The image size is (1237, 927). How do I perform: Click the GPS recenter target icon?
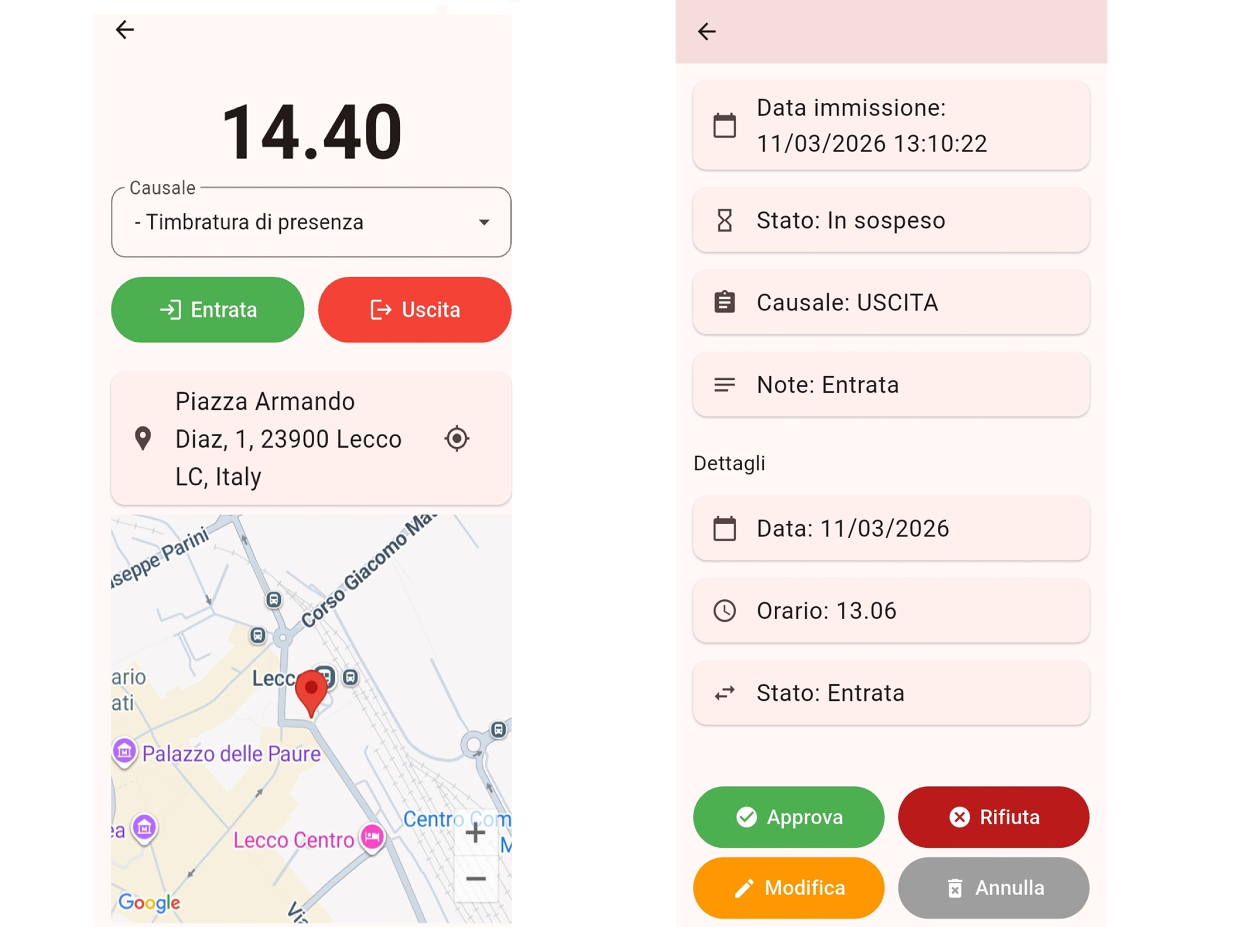point(457,438)
